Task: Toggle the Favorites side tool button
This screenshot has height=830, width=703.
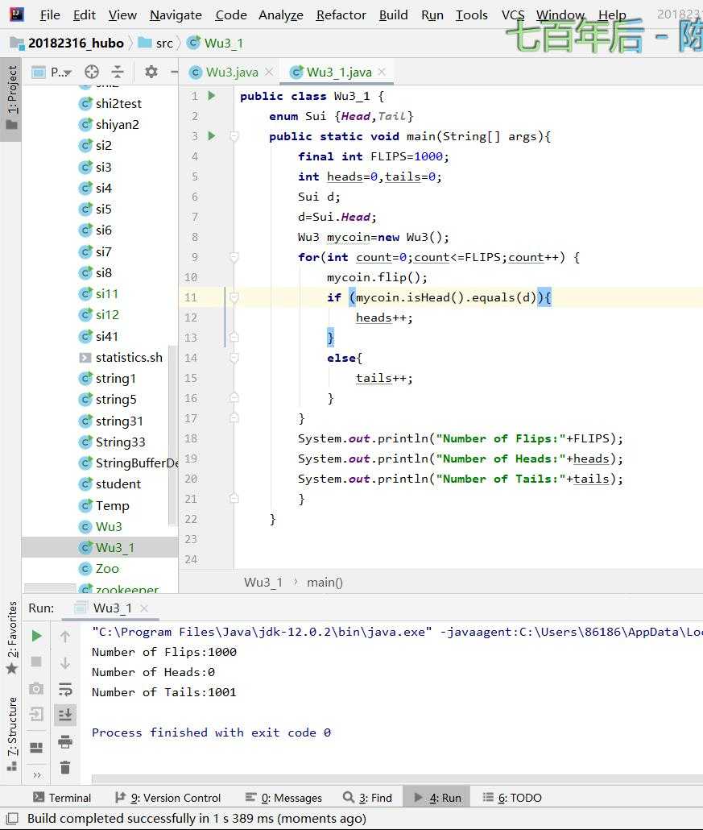Action: pyautogui.click(x=11, y=638)
